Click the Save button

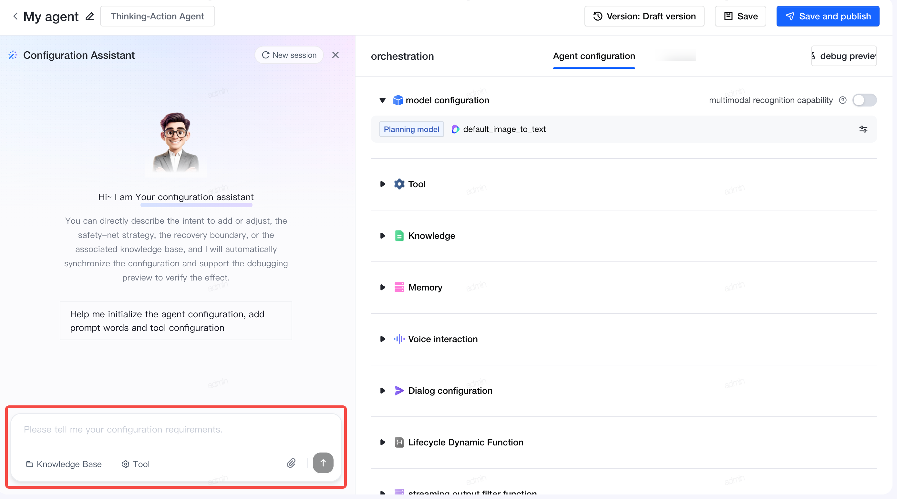[x=740, y=16]
